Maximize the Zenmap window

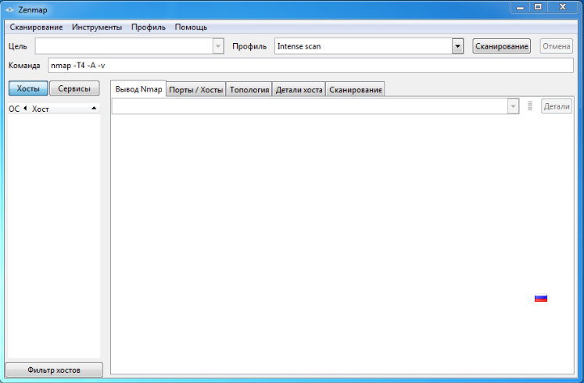pos(538,7)
